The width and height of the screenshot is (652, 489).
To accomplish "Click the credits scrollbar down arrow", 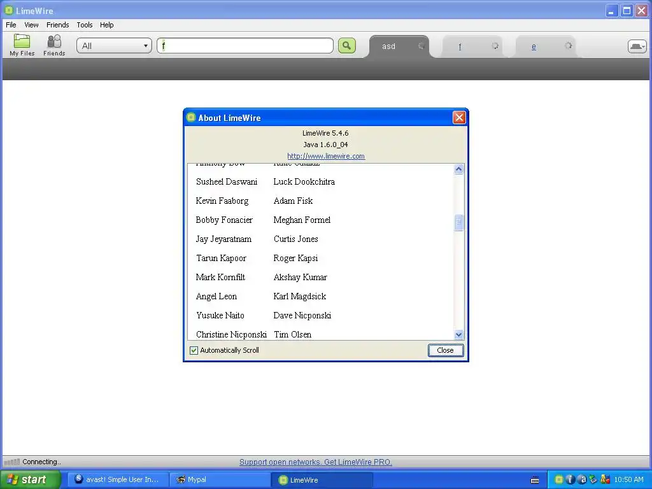I will point(458,334).
